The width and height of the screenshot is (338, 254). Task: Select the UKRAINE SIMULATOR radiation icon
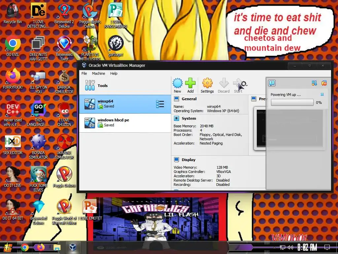point(64,147)
